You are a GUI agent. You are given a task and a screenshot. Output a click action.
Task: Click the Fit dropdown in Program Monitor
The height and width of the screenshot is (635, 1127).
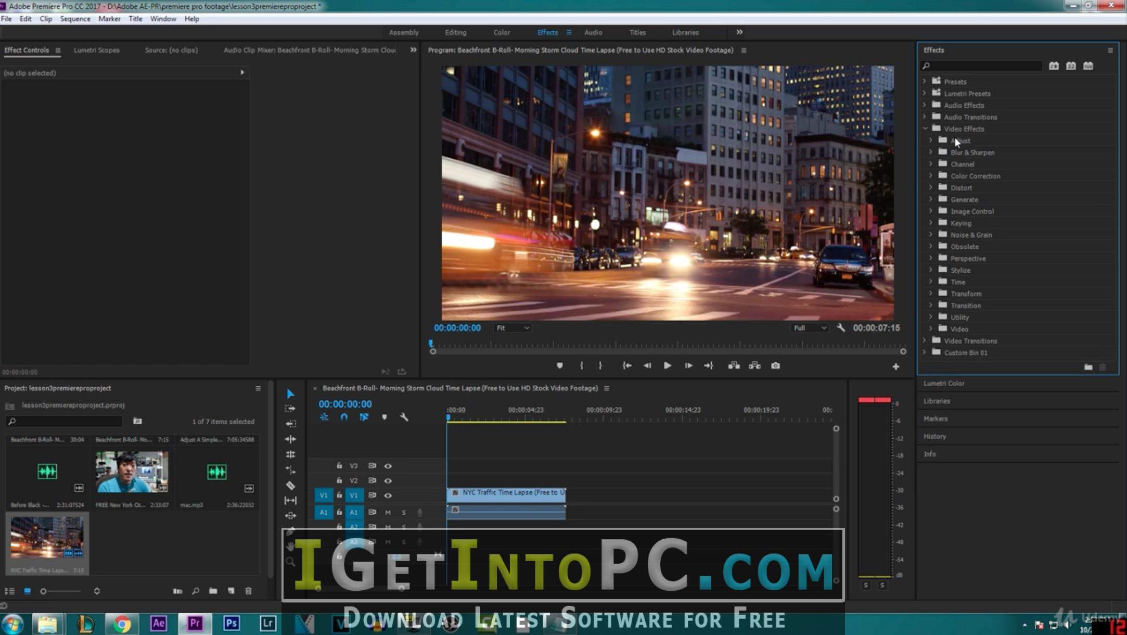(x=511, y=327)
